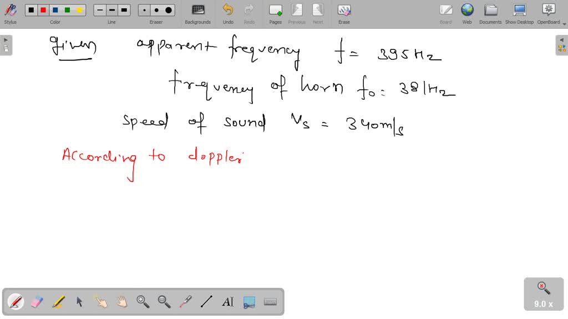Select the Pen tool in bottom palette
This screenshot has width=568, height=319.
click(16, 301)
